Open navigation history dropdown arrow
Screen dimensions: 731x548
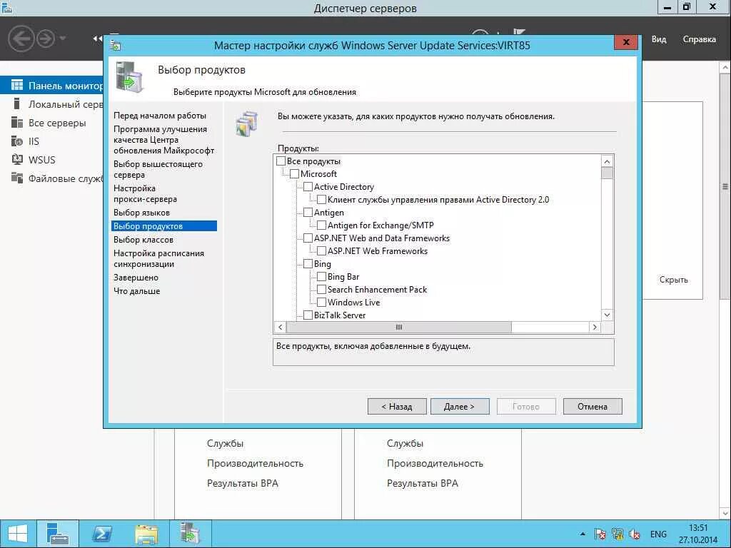[x=63, y=39]
